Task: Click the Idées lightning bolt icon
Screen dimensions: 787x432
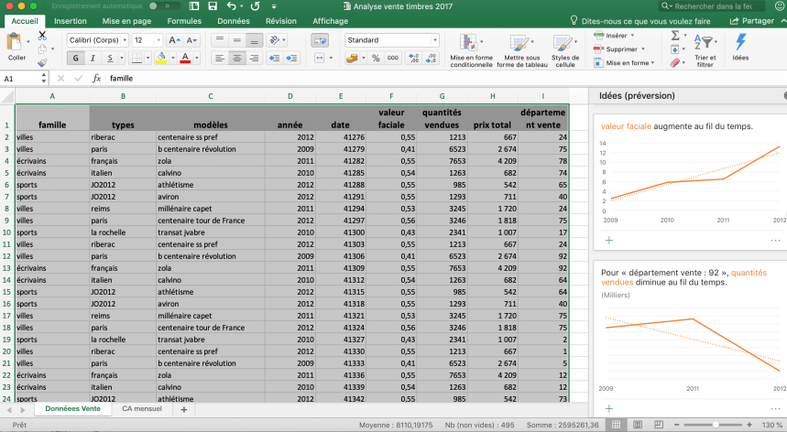Action: (740, 42)
